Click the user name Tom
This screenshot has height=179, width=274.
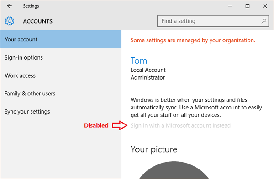(139, 61)
